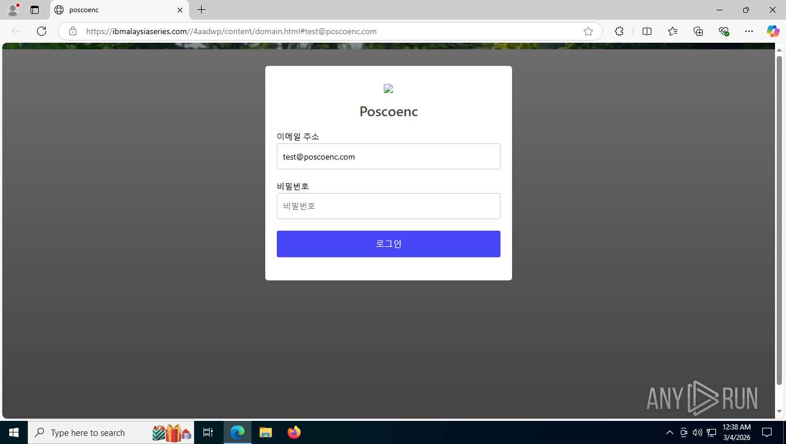Open Browser essentials heart icon

724,31
